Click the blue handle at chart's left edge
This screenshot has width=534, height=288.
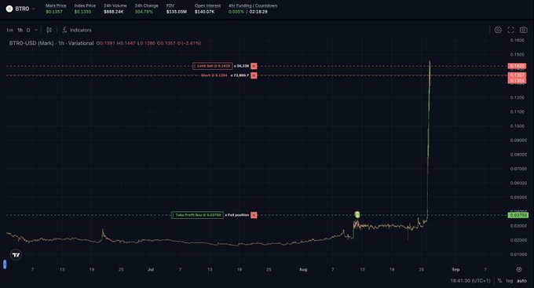tap(5, 264)
